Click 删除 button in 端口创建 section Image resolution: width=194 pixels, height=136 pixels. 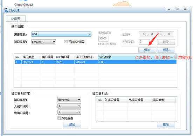click(x=166, y=50)
